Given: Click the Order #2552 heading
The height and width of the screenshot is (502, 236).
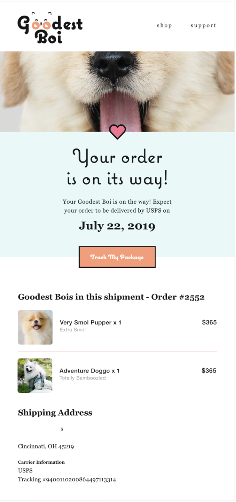Looking at the screenshot, I should (x=111, y=297).
